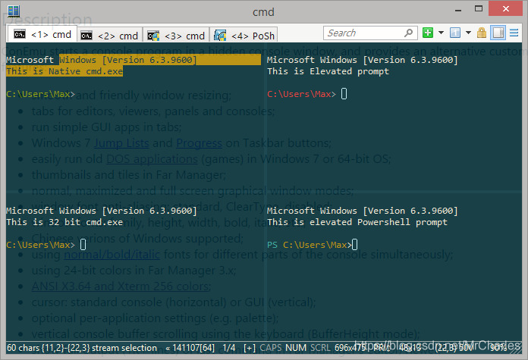Open dropdown arrow next to green plus
Viewport: 528px width, 360px height.
tap(441, 33)
